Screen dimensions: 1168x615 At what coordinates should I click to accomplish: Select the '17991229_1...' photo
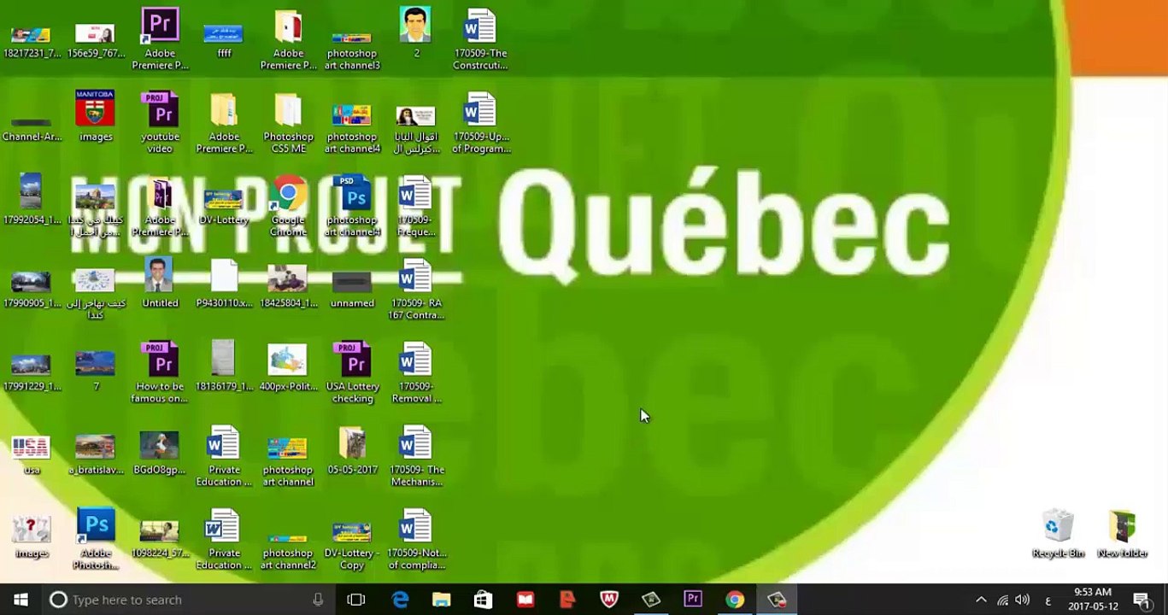[x=32, y=373]
